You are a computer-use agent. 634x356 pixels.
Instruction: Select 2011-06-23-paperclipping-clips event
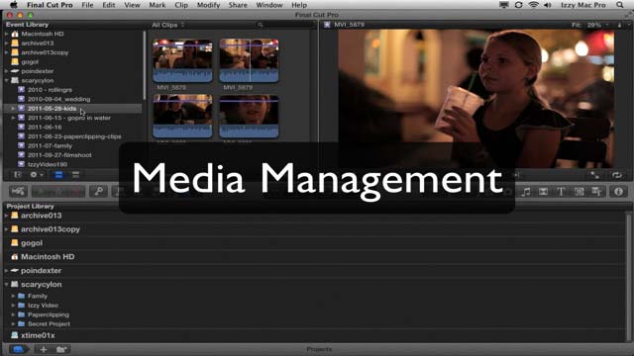point(74,136)
